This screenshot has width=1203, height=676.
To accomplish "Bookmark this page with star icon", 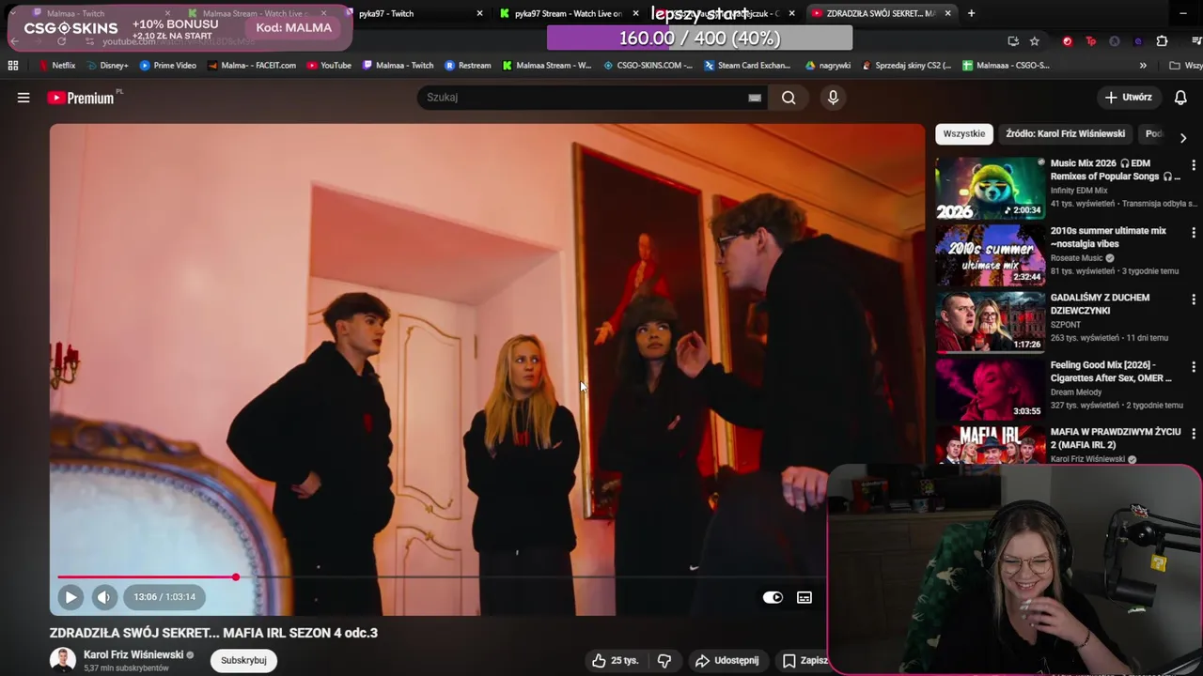I will [1035, 41].
